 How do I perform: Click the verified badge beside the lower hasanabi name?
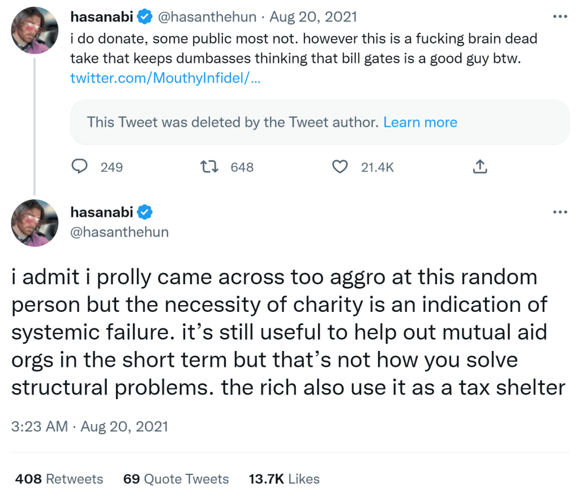[x=144, y=212]
